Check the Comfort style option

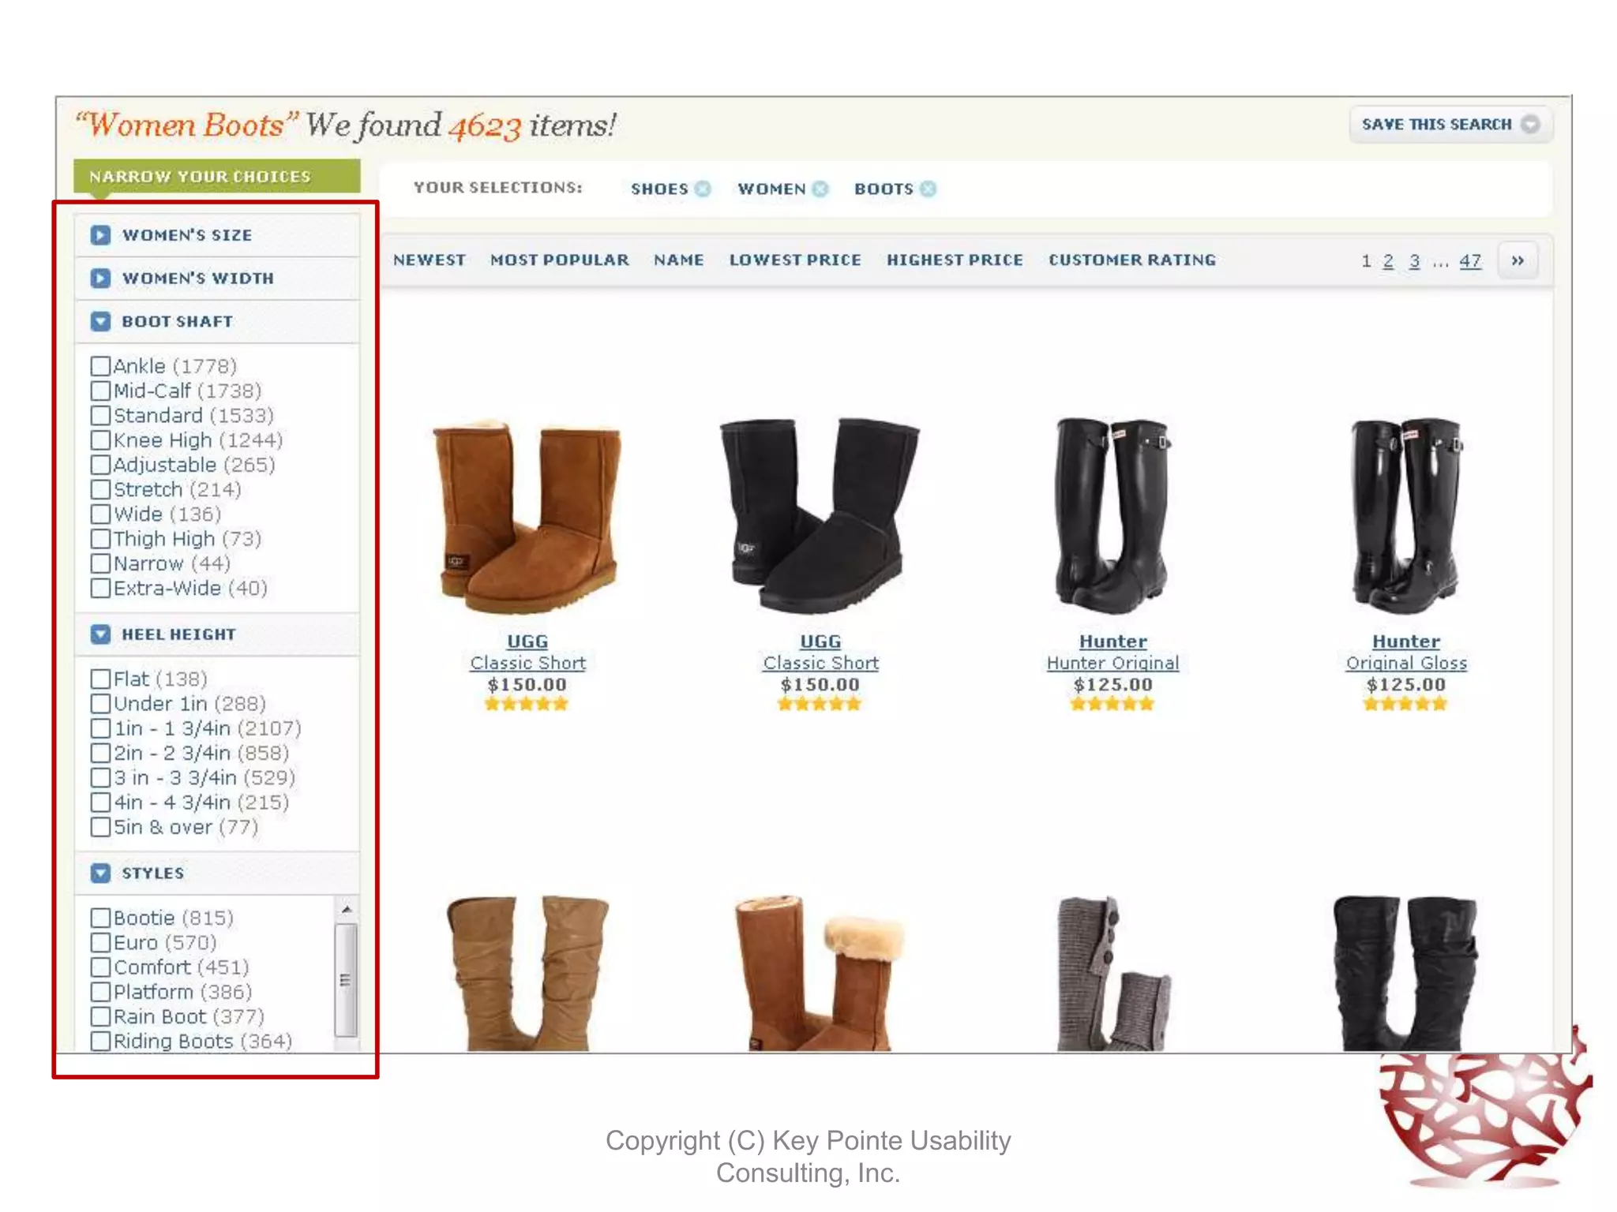[x=100, y=967]
